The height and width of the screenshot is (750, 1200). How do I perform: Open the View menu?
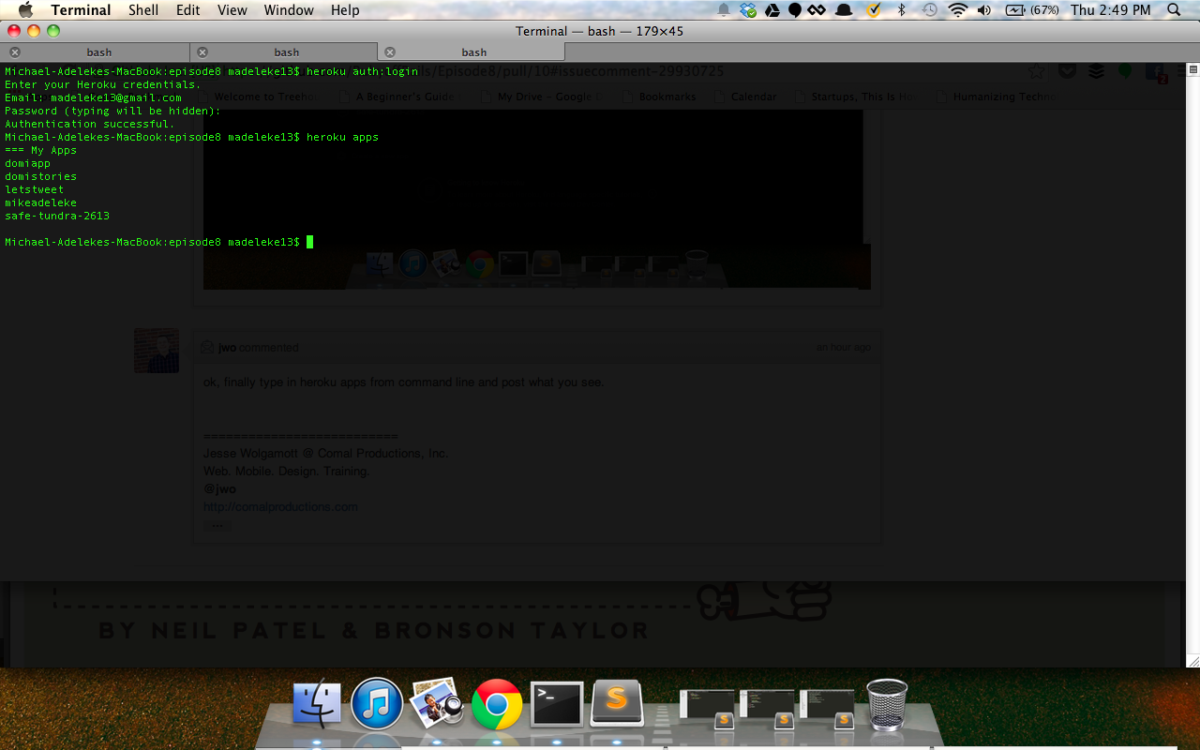[x=232, y=10]
